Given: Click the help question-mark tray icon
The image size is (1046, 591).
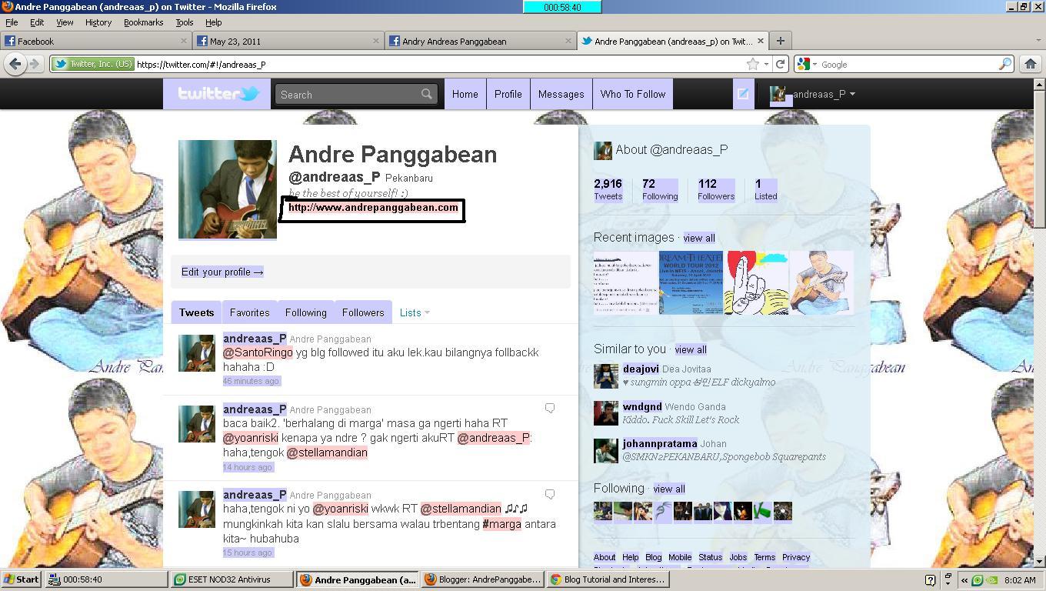Looking at the screenshot, I should (930, 579).
